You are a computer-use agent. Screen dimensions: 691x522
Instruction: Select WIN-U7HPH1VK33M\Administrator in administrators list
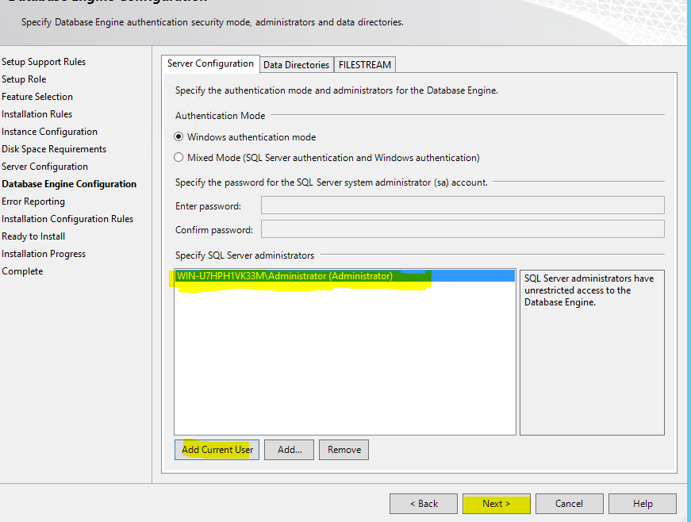point(344,276)
